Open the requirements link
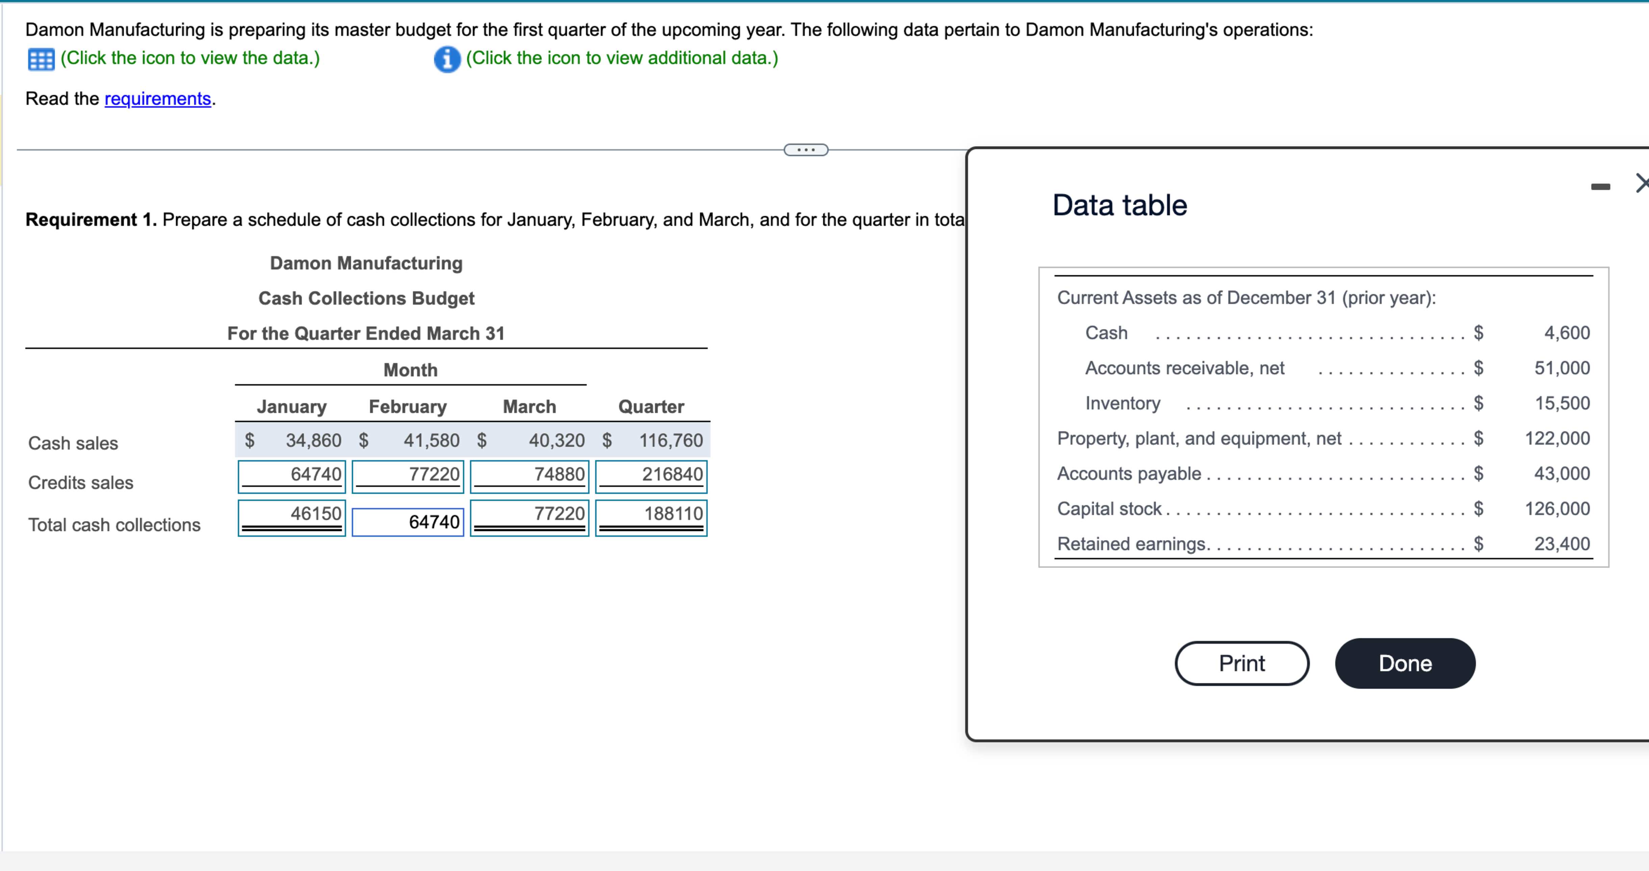The height and width of the screenshot is (871, 1649). pyautogui.click(x=157, y=99)
